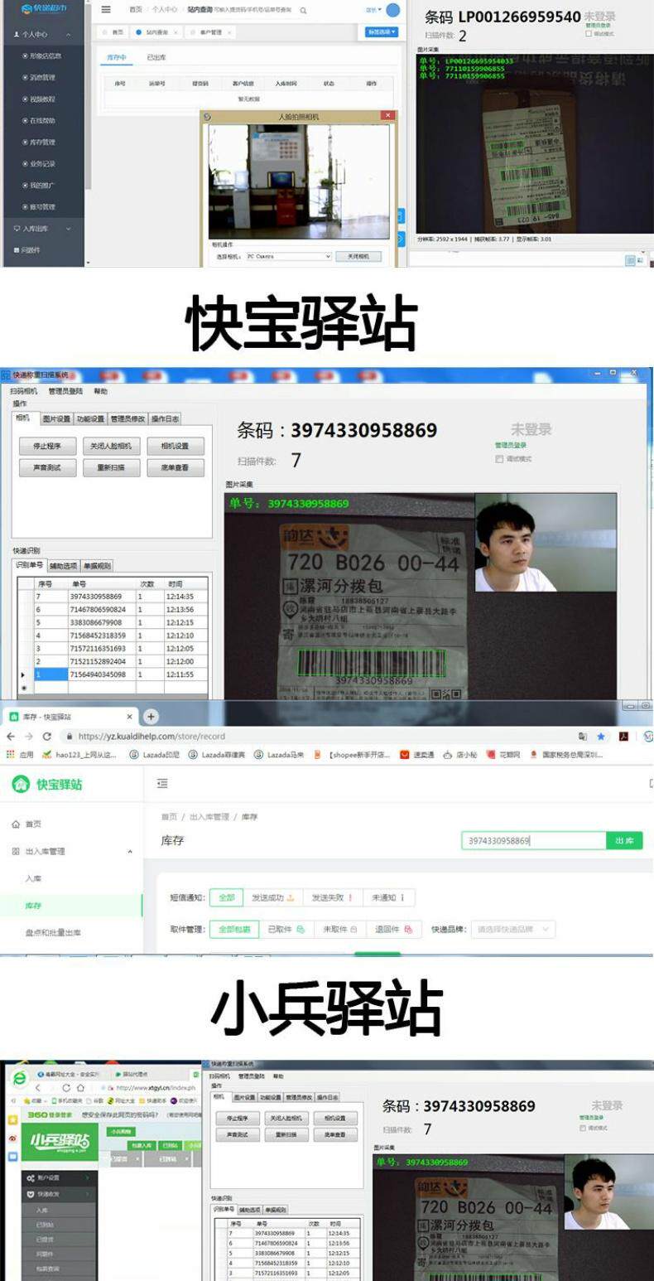Click 底单查看 in scanner above Chrome
The image size is (654, 1281).
[176, 467]
